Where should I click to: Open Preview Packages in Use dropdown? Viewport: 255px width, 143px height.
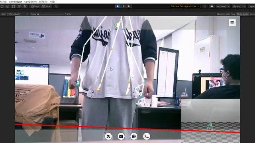185,6
